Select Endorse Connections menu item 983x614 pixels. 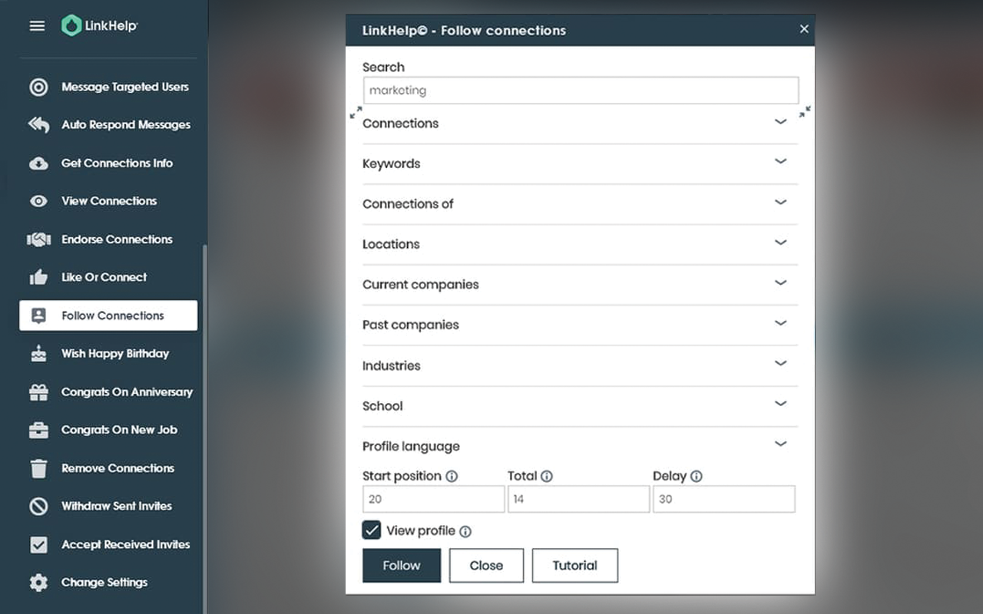click(108, 239)
